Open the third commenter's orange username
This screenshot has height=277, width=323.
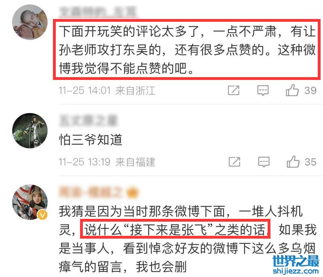99,192
